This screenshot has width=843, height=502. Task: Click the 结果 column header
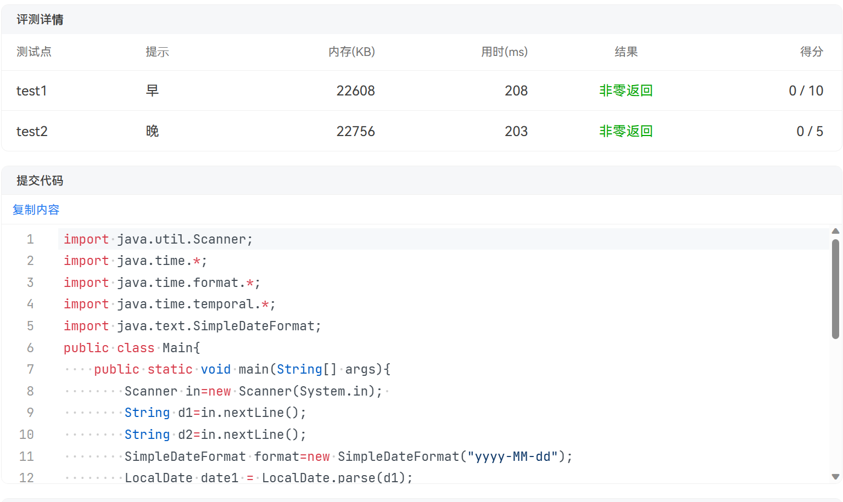[626, 52]
